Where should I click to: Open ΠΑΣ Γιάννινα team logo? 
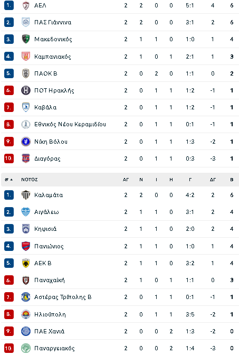26,22
